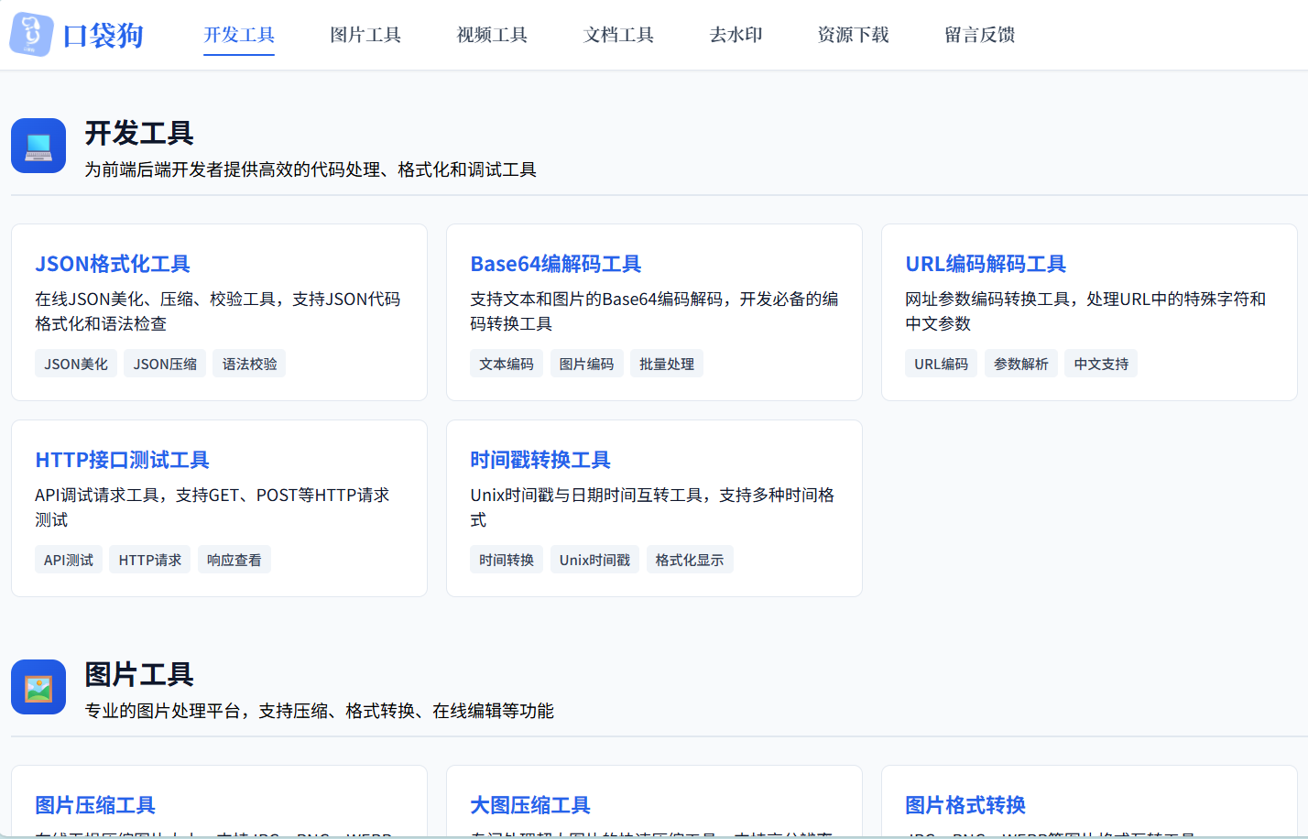
Task: Open the 视频工具 navigation menu item
Action: 491,35
